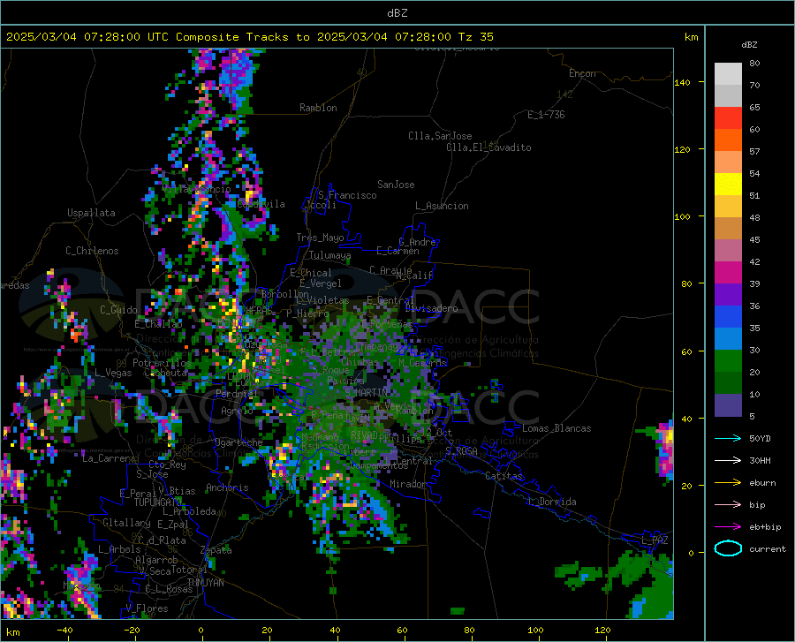Screen dimensions: 795x642
Task: Click the V_Flores place label
Action: (147, 608)
